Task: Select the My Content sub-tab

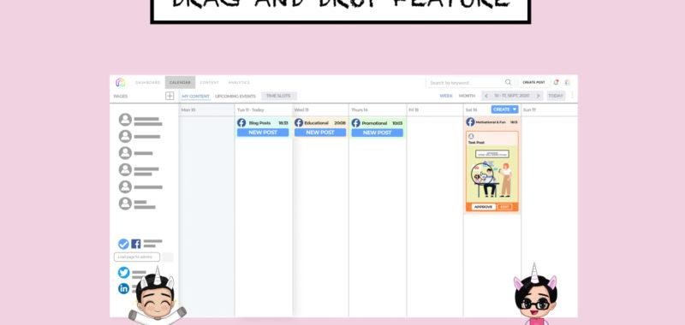Action: click(196, 97)
